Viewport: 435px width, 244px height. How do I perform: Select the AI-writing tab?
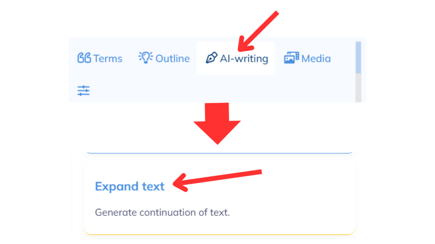click(x=235, y=58)
